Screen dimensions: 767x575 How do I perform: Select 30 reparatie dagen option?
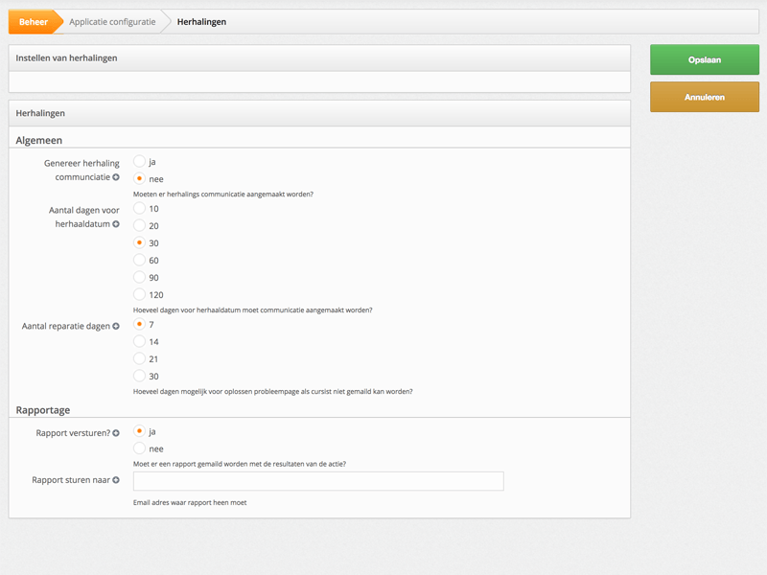(139, 376)
